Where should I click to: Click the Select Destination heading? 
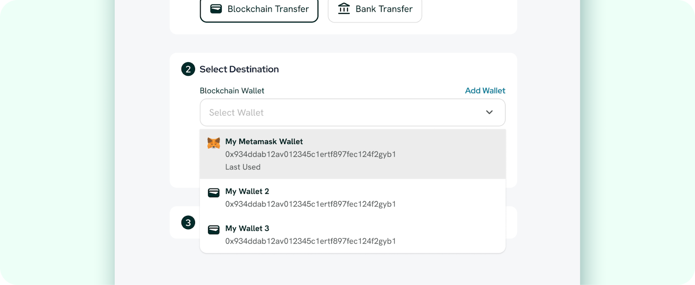tap(239, 69)
